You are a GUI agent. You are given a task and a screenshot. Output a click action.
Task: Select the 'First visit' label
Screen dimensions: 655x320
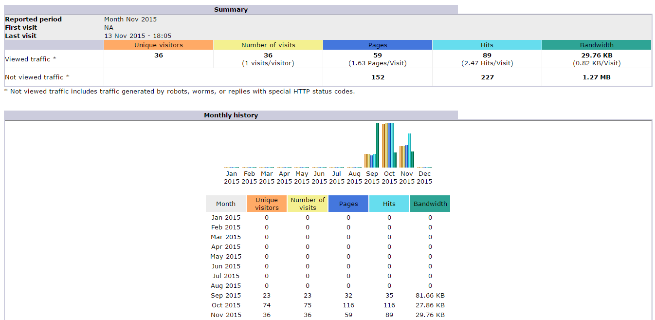click(21, 28)
